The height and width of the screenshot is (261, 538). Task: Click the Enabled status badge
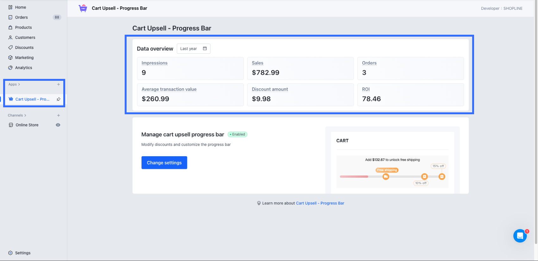237,134
